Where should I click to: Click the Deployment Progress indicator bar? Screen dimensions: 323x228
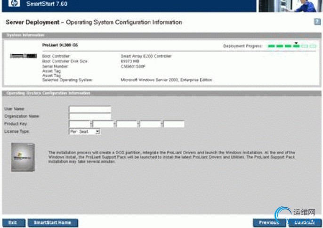(292, 46)
